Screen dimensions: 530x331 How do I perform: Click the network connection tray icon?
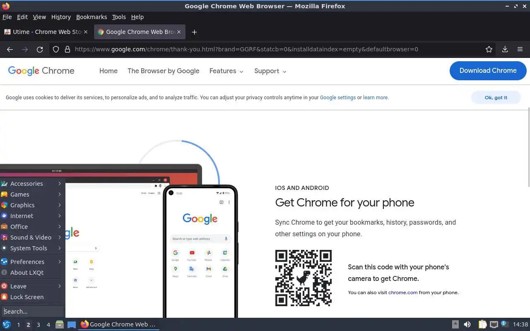494,324
